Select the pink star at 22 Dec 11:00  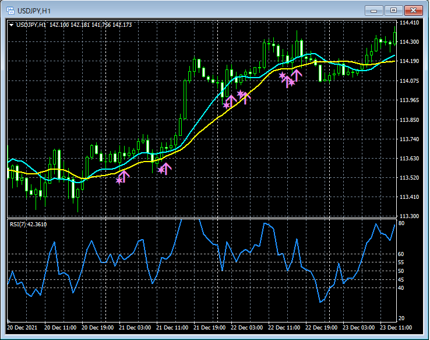(282, 75)
